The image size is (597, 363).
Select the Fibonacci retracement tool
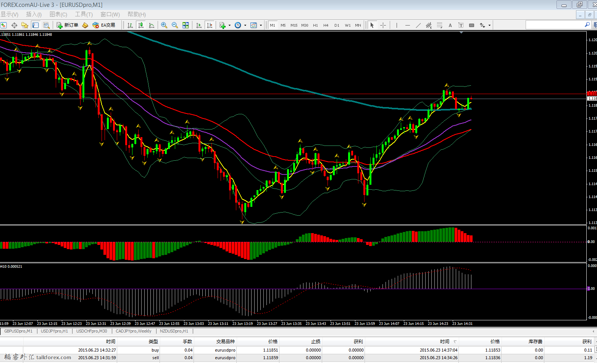(x=440, y=25)
